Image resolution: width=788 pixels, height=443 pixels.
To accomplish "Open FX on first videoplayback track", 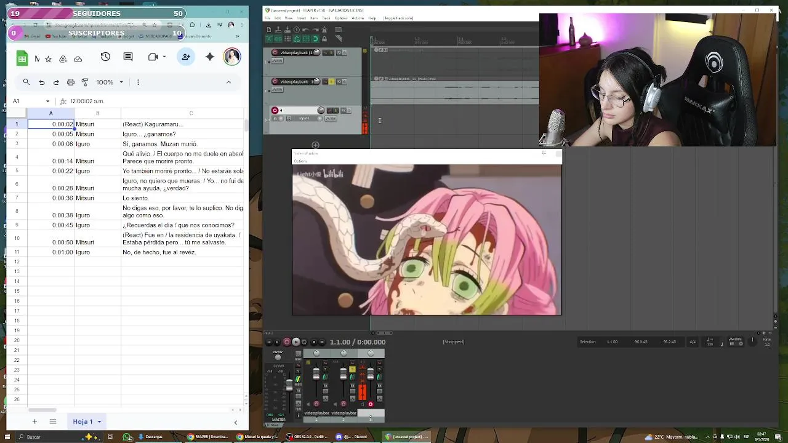I will click(339, 52).
